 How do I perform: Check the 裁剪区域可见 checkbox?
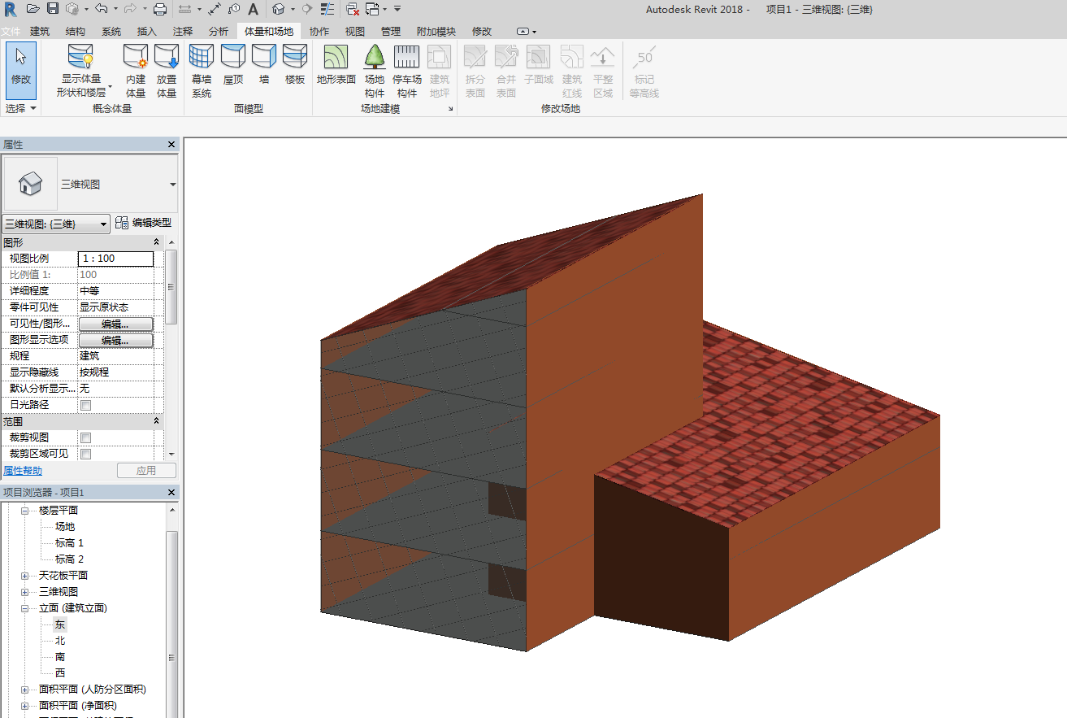(86, 454)
